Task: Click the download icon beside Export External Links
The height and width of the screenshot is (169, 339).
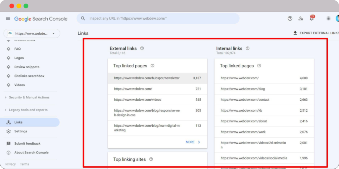Action: coord(295,33)
